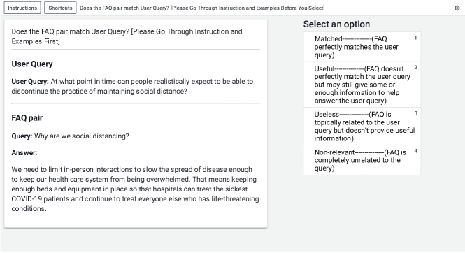The image size is (465, 253).
Task: Click the user query about discontinuing social distance
Action: tap(132, 86)
